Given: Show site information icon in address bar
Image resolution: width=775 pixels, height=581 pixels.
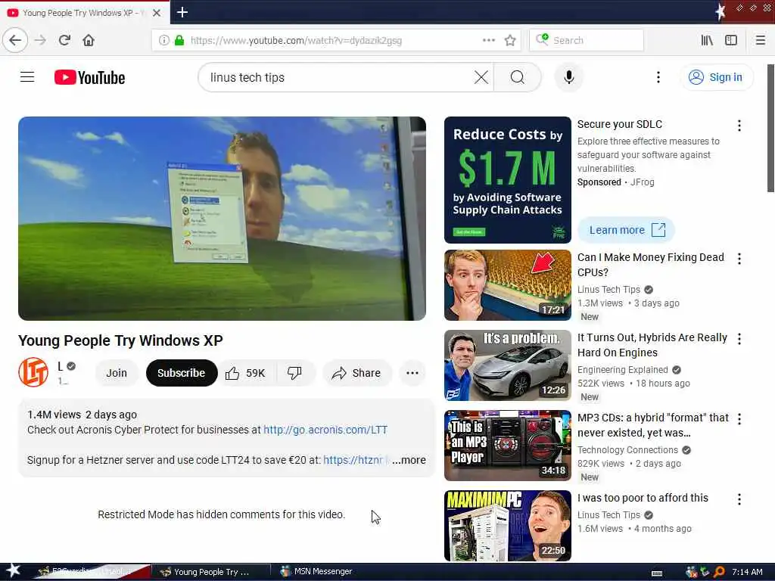Looking at the screenshot, I should tap(164, 40).
